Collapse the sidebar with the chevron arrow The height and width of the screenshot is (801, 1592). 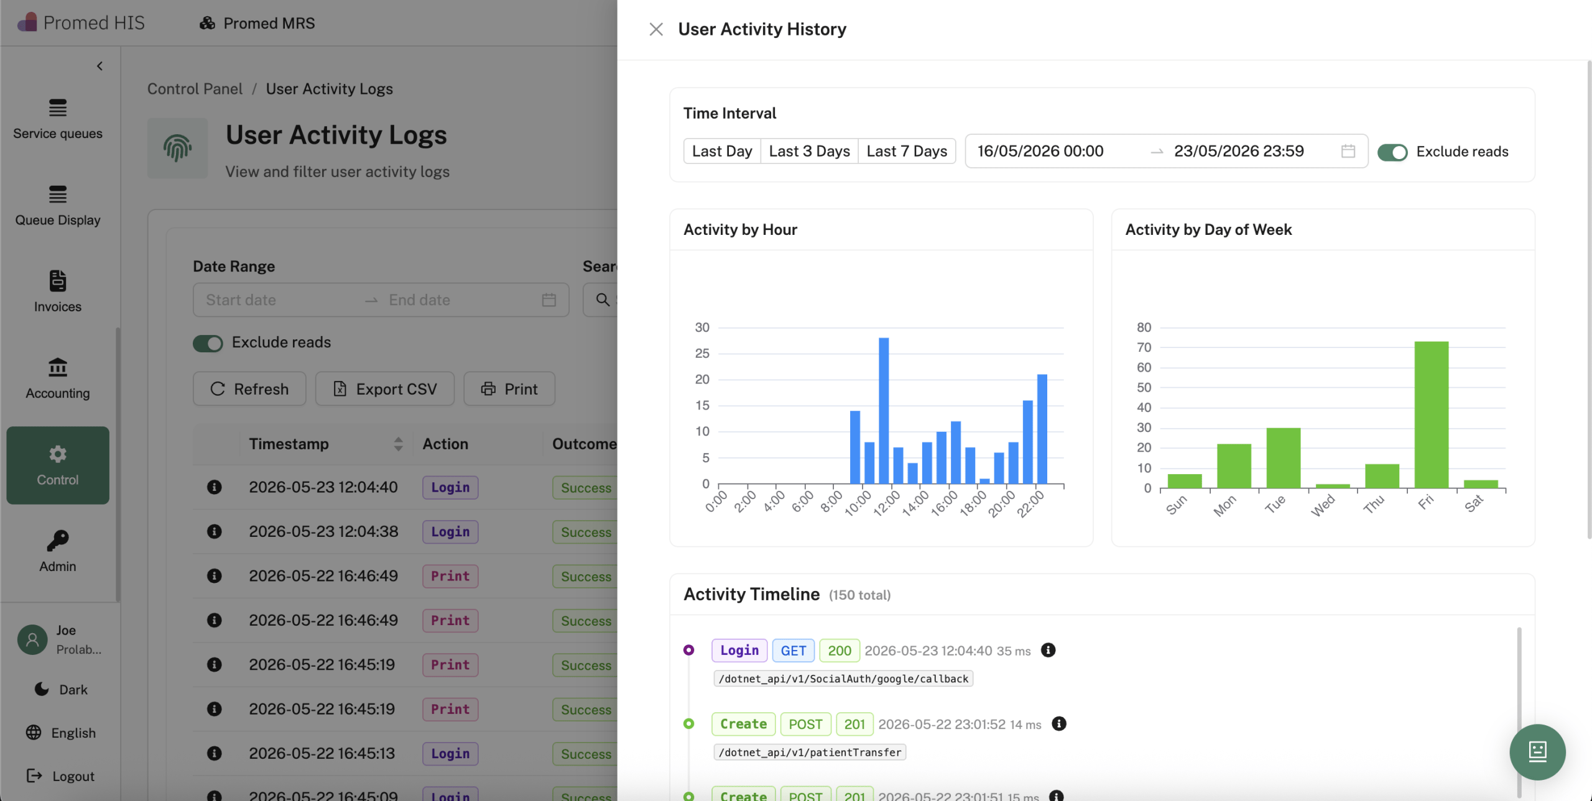point(99,66)
